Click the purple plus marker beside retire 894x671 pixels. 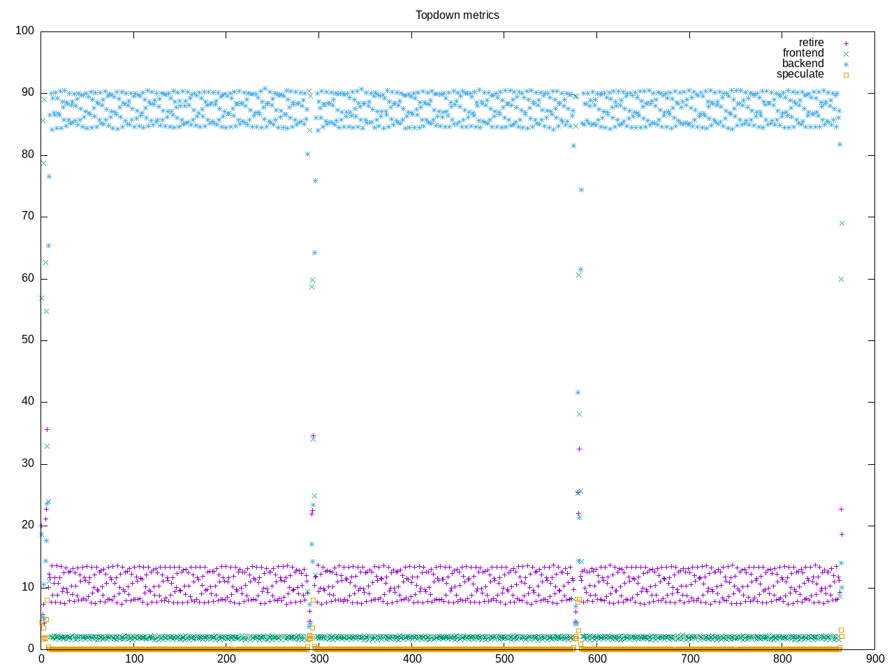point(845,43)
